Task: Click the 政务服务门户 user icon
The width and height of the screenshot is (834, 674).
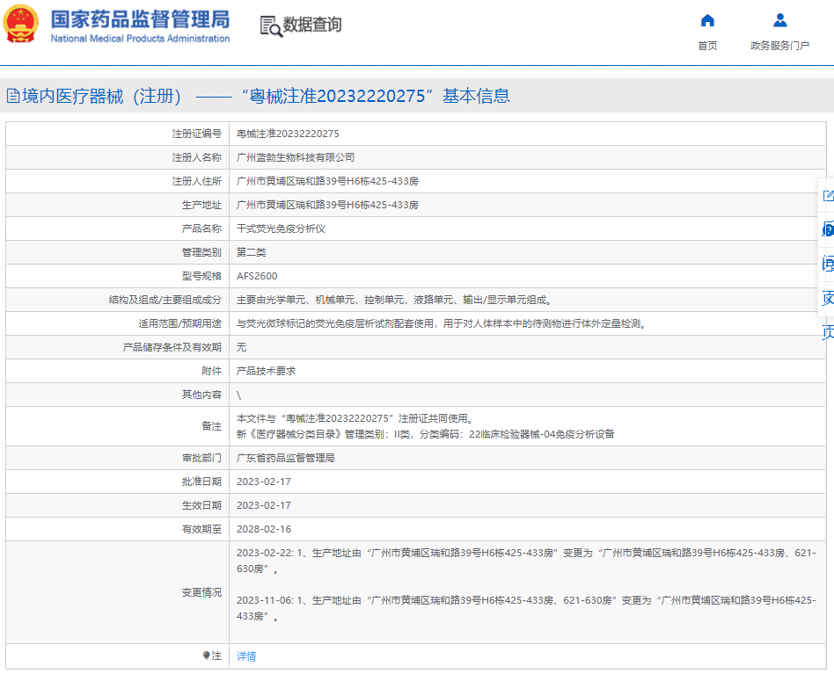Action: point(779,21)
